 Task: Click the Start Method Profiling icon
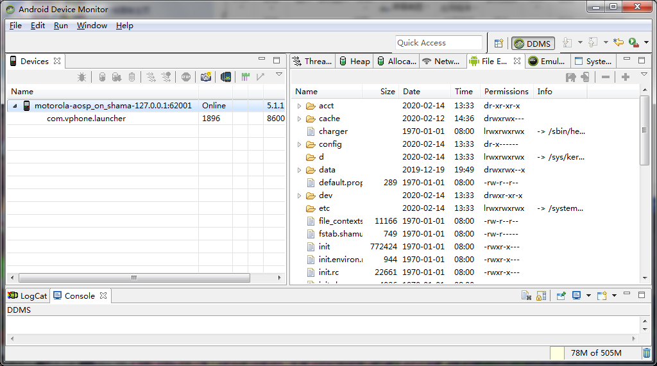pos(166,77)
